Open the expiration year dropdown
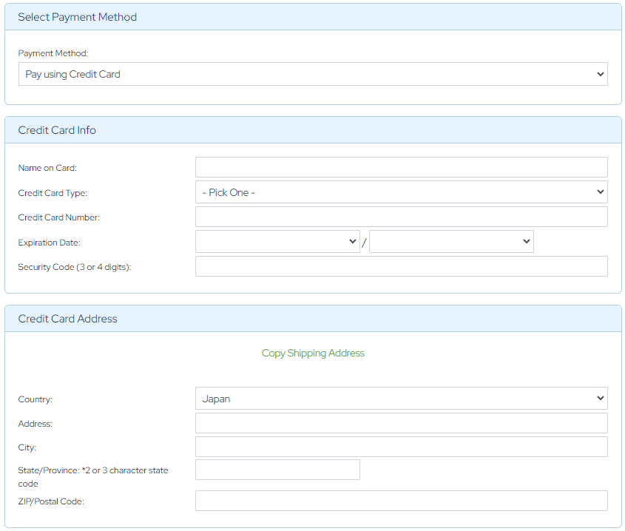Screen dimensions: 625x531 pos(451,242)
